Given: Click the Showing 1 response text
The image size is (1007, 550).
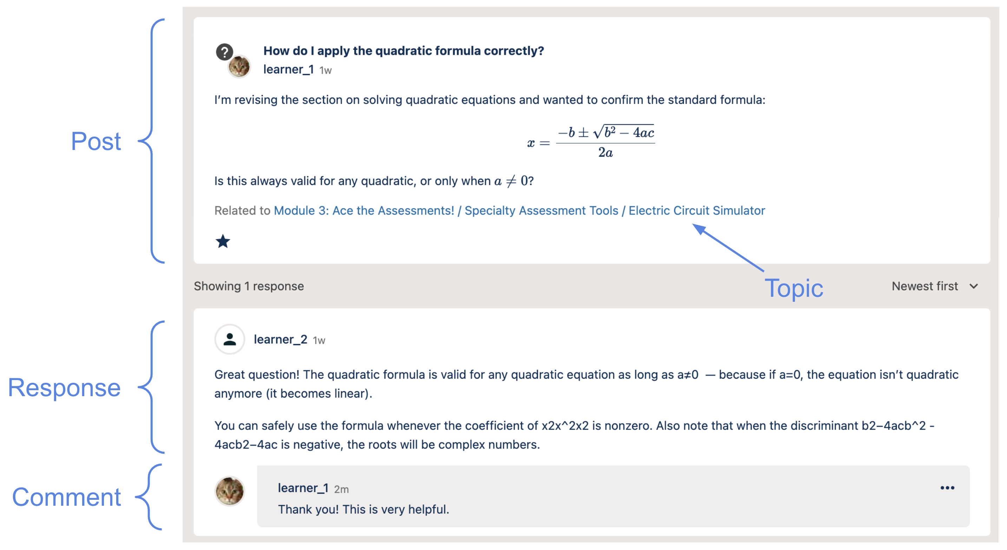Looking at the screenshot, I should (x=249, y=286).
